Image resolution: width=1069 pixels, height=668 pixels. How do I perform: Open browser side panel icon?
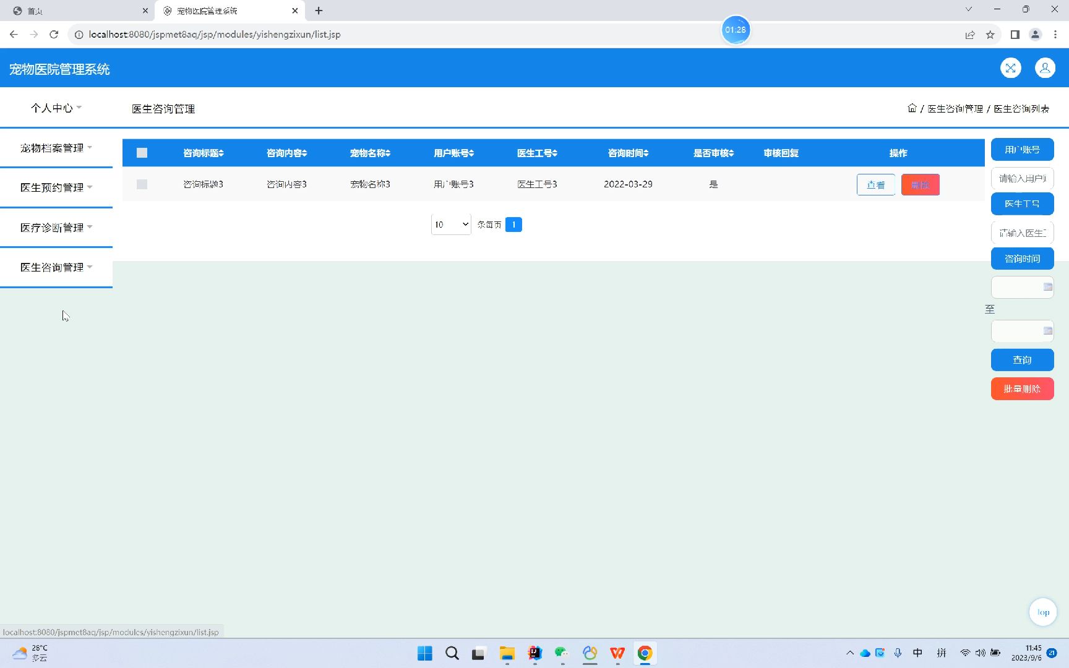[1015, 35]
